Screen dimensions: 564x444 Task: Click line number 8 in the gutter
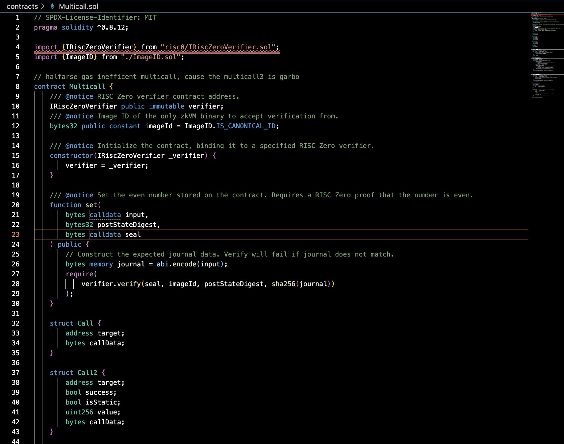17,86
